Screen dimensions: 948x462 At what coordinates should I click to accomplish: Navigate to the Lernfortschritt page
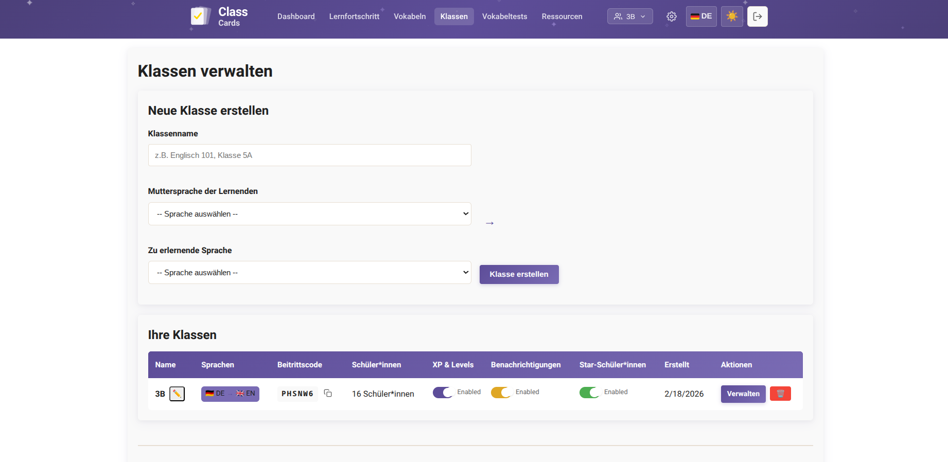354,16
